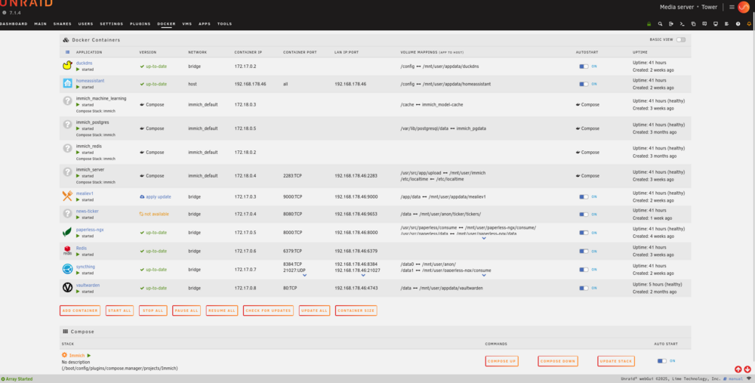Click the logout icon in header
This screenshot has height=383, width=755.
tap(670, 23)
